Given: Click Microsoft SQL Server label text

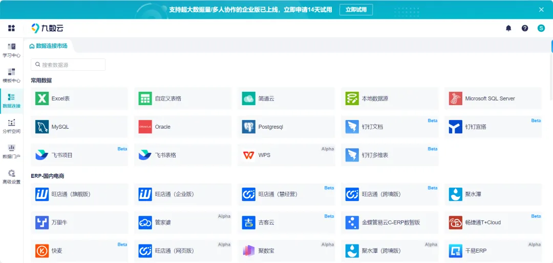Looking at the screenshot, I should point(490,98).
